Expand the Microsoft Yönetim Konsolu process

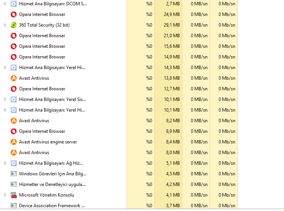(5, 195)
